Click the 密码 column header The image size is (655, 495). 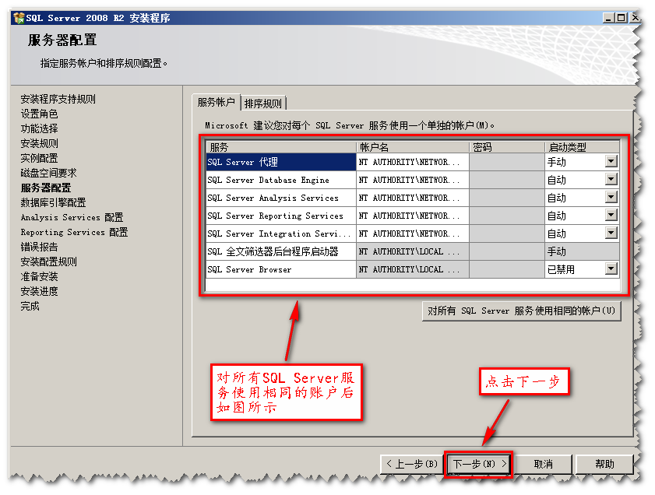pos(507,147)
